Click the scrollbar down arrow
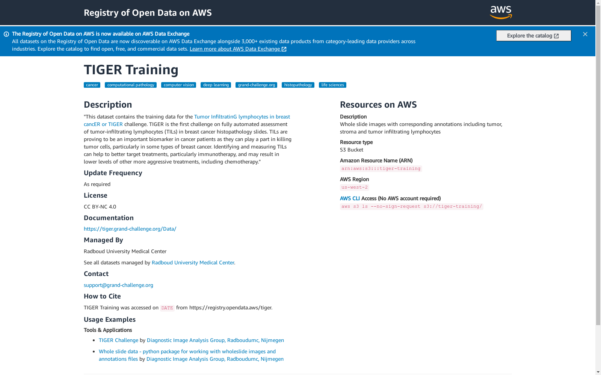Viewport: 601px width, 375px height. [x=598, y=372]
